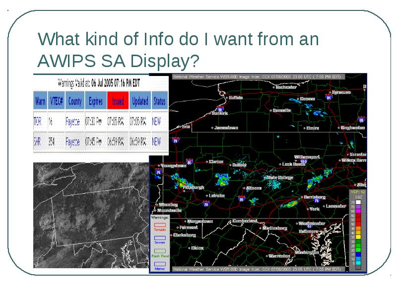
Task: Click the I-88 shield near Binghamton
Action: pyautogui.click(x=361, y=119)
